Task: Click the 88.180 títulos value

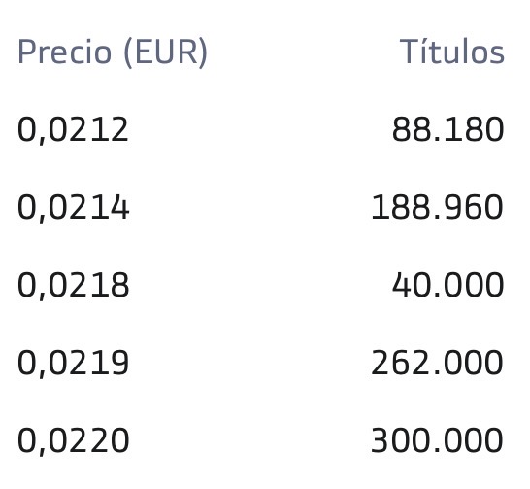Action: click(447, 129)
